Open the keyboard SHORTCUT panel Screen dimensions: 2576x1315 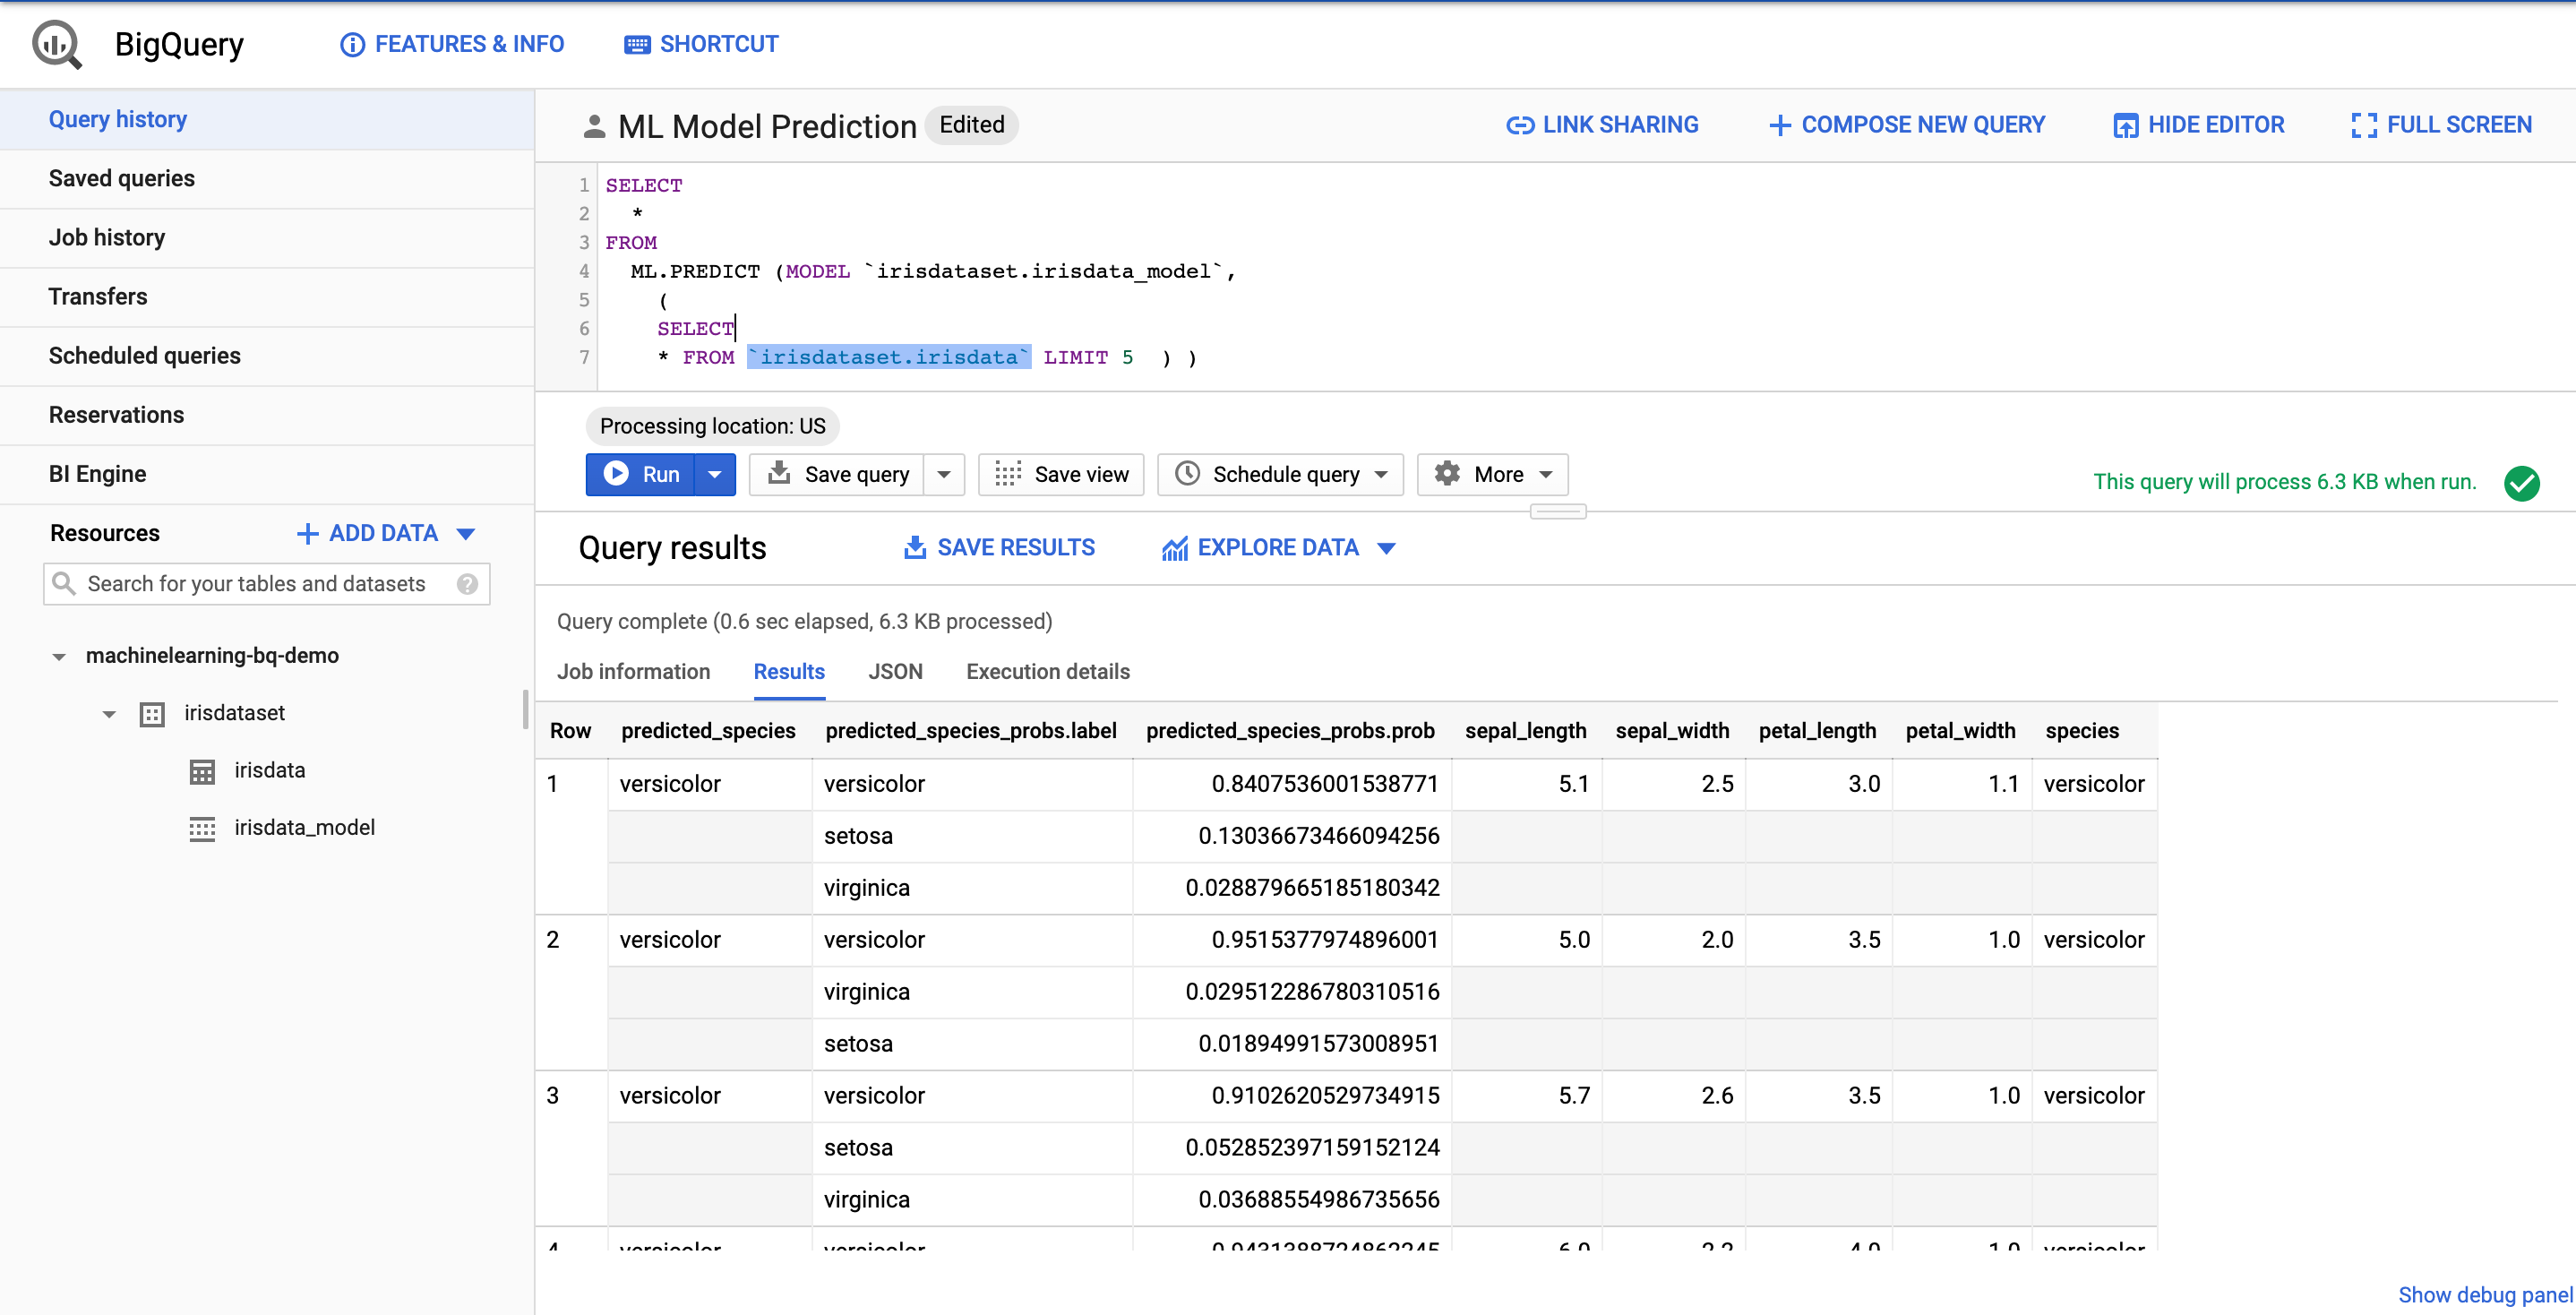click(x=700, y=44)
